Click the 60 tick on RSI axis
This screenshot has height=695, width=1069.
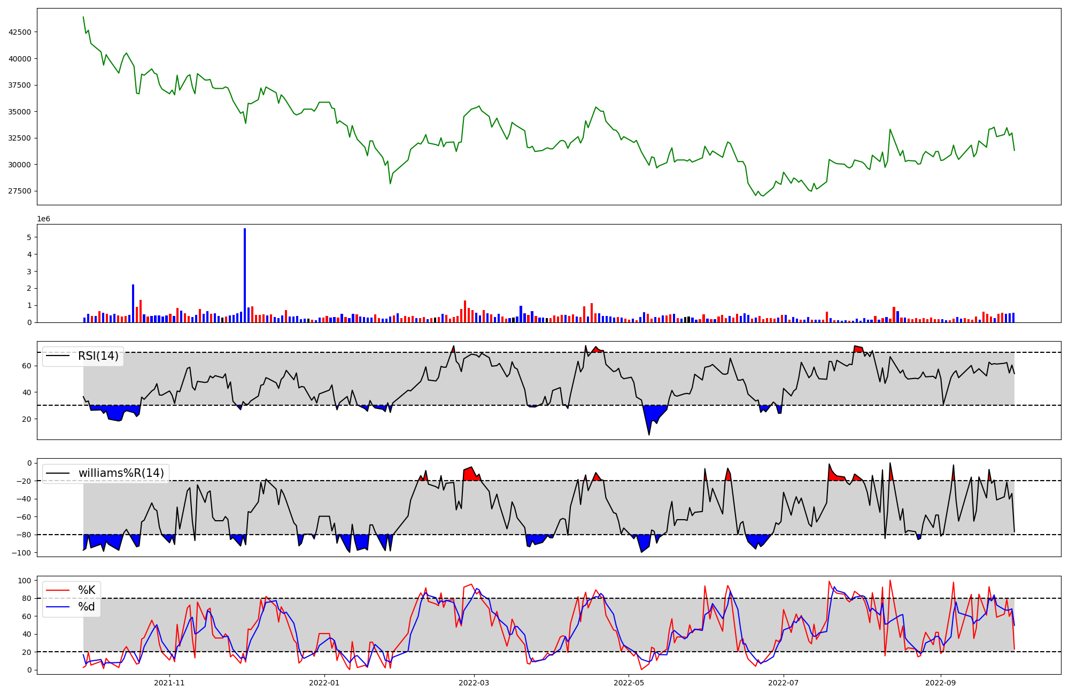click(27, 366)
